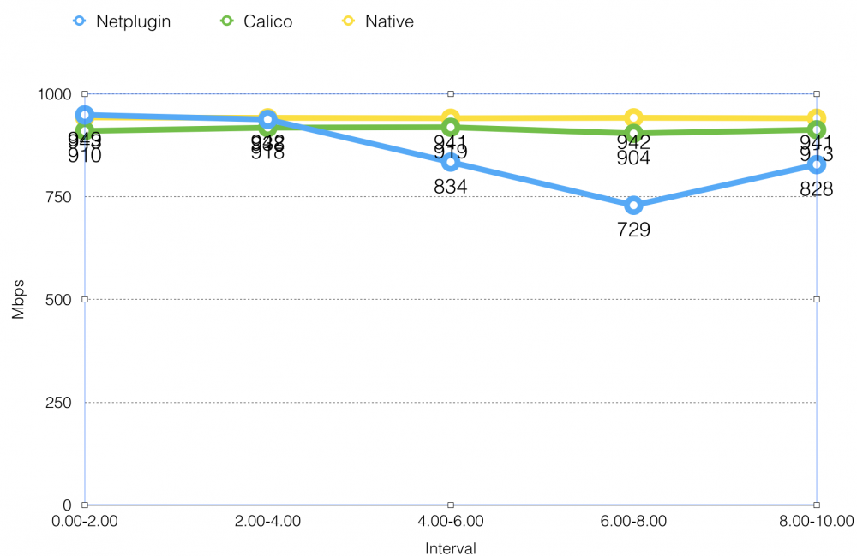Select the Netplugin data point labeled 828
The height and width of the screenshot is (556, 857).
click(x=816, y=164)
